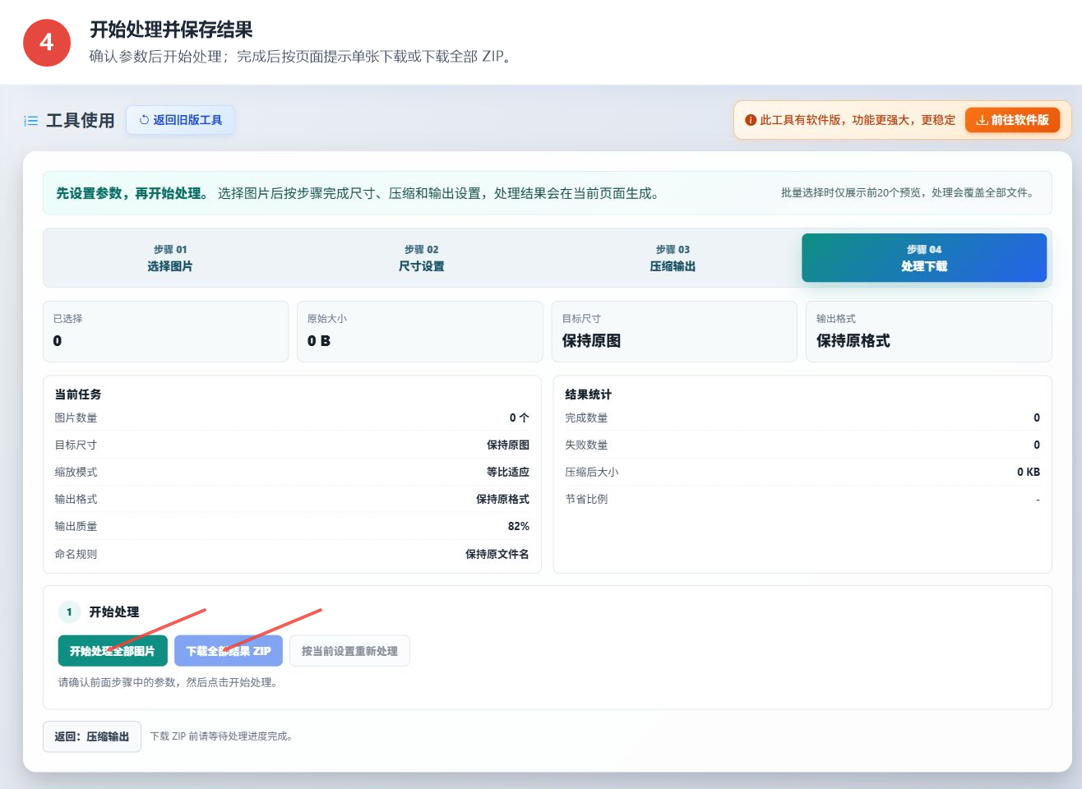The height and width of the screenshot is (789, 1082).
Task: Click the 等比适应 缩放模式 value
Action: [x=508, y=472]
